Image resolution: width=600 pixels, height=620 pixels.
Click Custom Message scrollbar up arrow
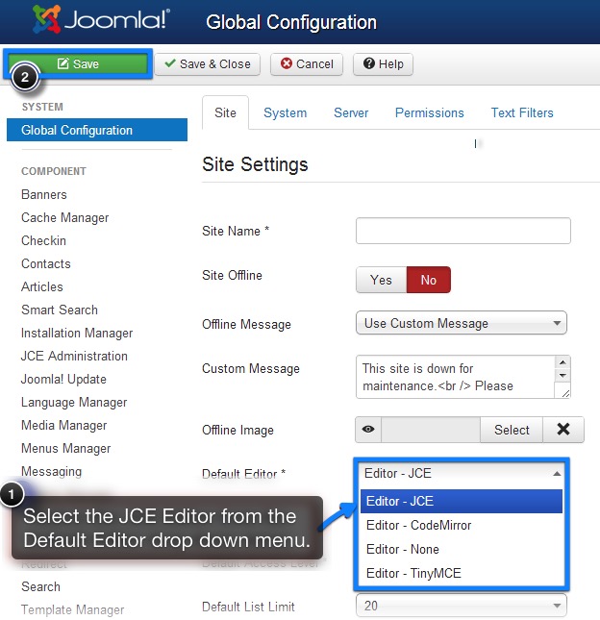pos(562,362)
